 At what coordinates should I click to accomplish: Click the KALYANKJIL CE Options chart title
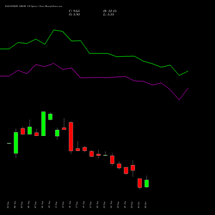34,6
